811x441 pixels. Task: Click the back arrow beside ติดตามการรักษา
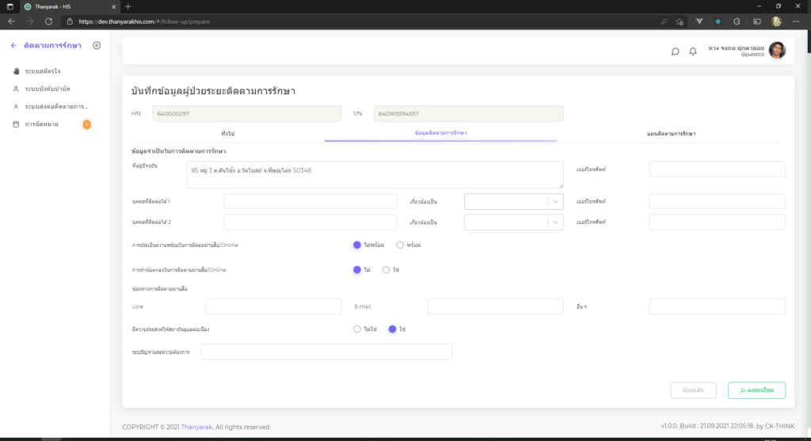pos(15,45)
